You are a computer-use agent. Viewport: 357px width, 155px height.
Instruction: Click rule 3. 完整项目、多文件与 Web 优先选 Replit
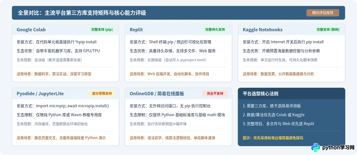point(279,124)
